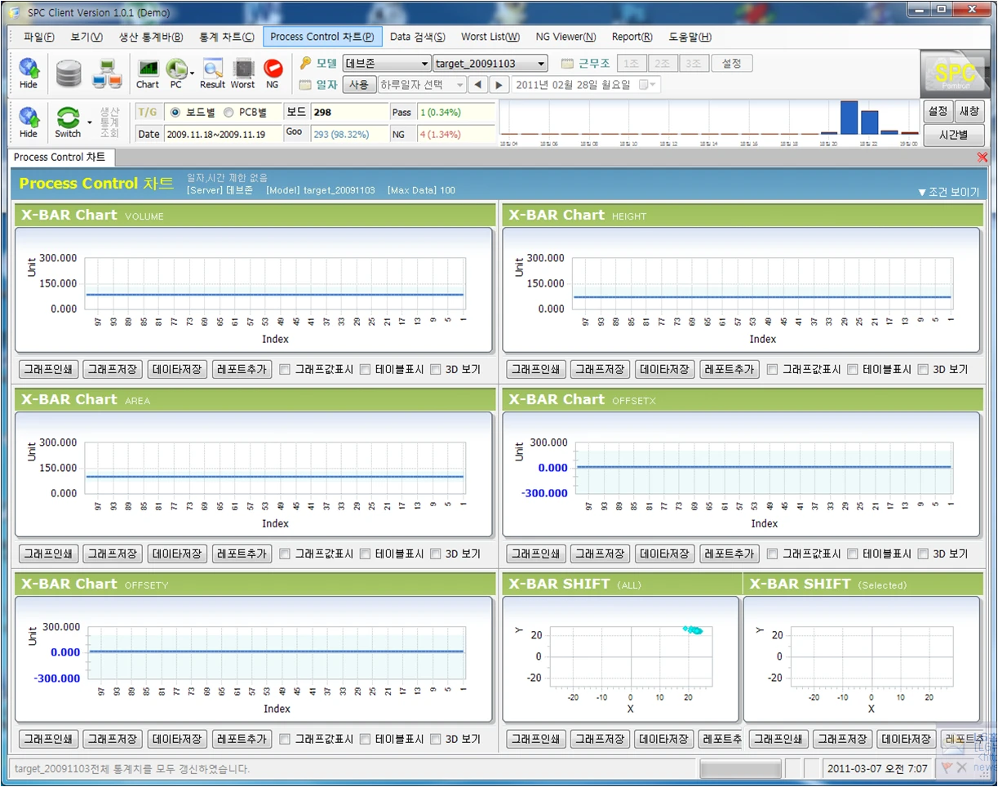Enable 그래프값표시 under VOLUME chart

click(x=285, y=370)
